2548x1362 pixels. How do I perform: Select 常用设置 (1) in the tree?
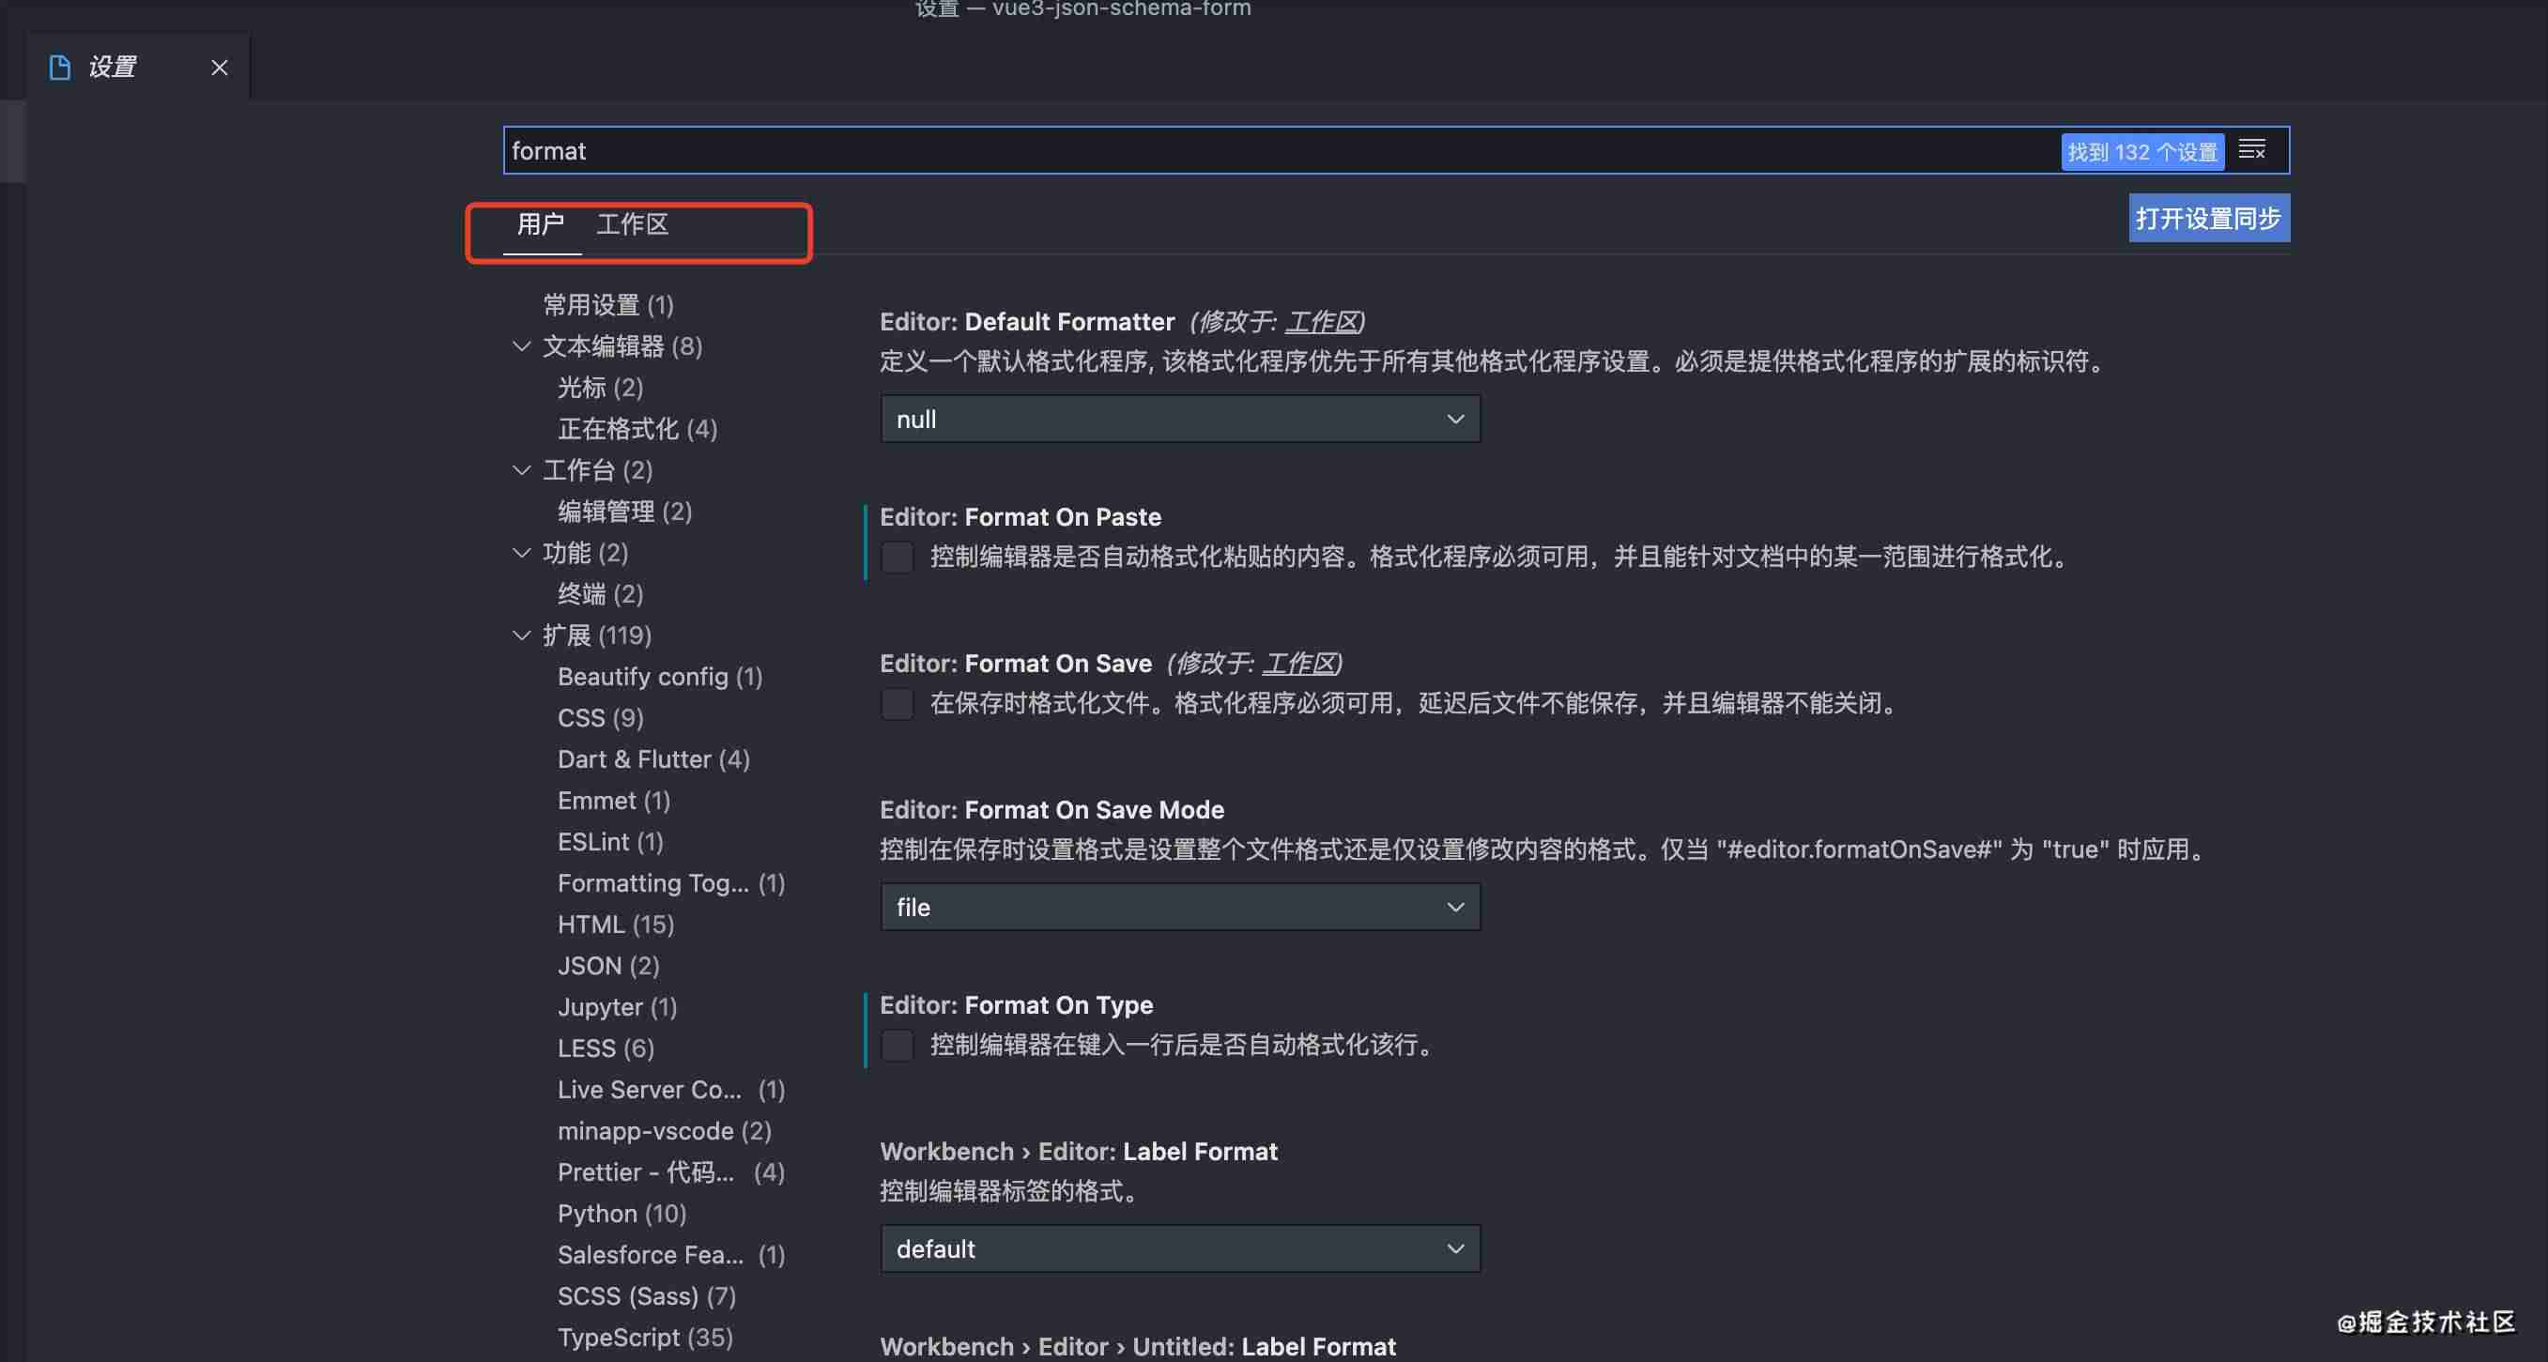tap(608, 305)
